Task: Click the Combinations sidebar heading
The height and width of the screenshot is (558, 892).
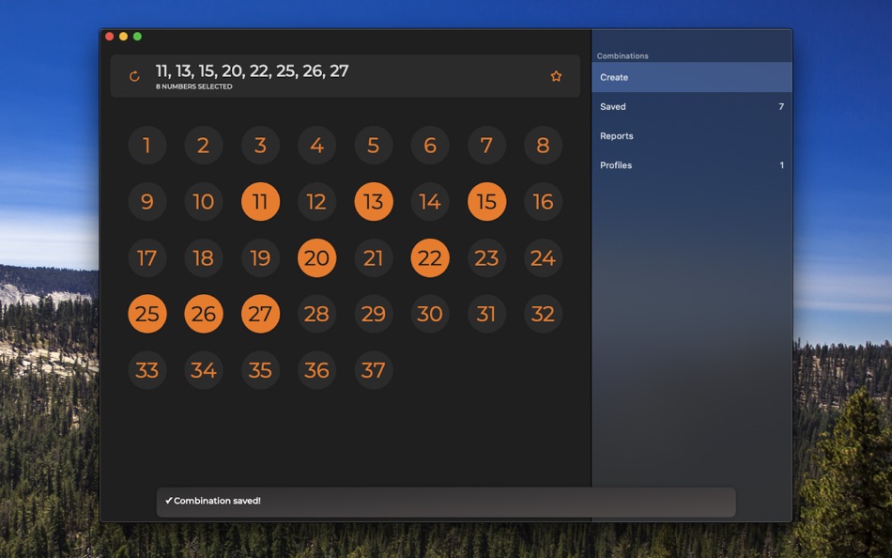Action: 623,55
